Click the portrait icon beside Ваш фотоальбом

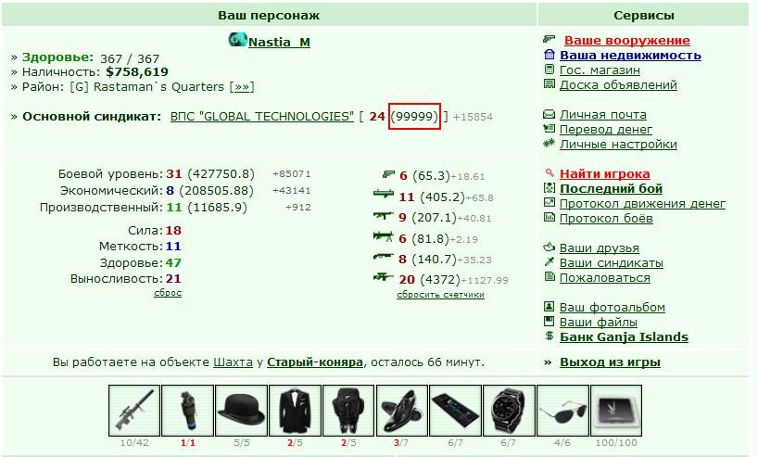550,306
